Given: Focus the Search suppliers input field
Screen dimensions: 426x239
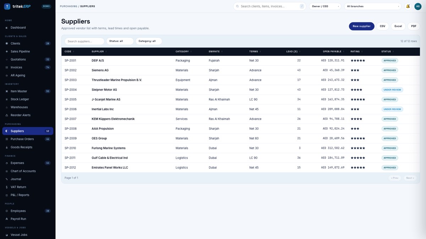Looking at the screenshot, I should click(84, 41).
